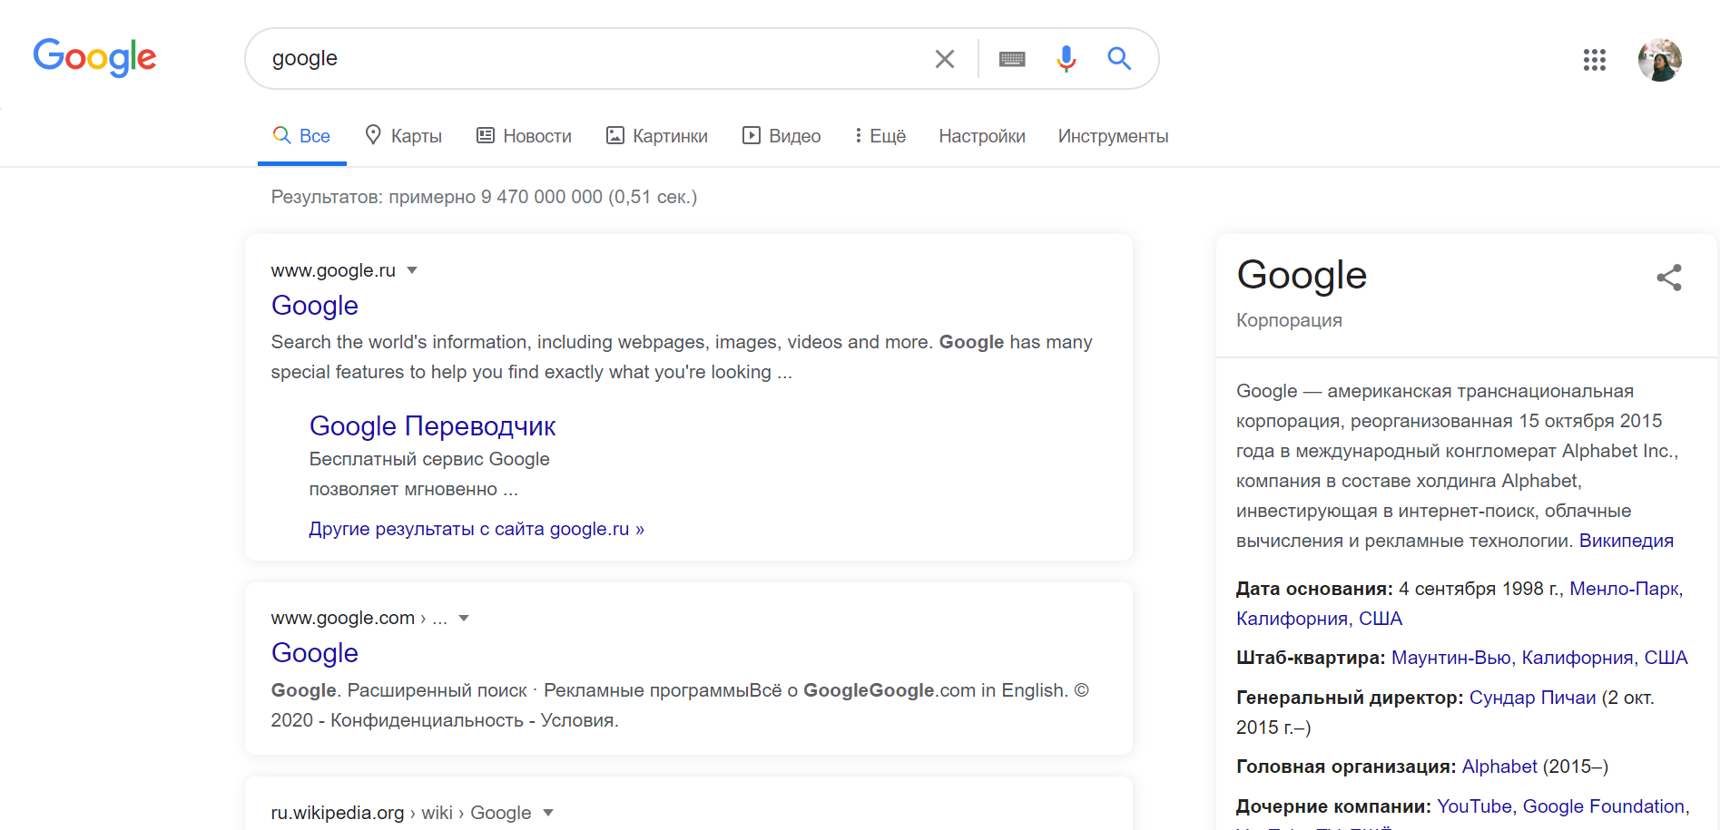
Task: Click the Корпорация subtitle in panel
Action: [1289, 320]
